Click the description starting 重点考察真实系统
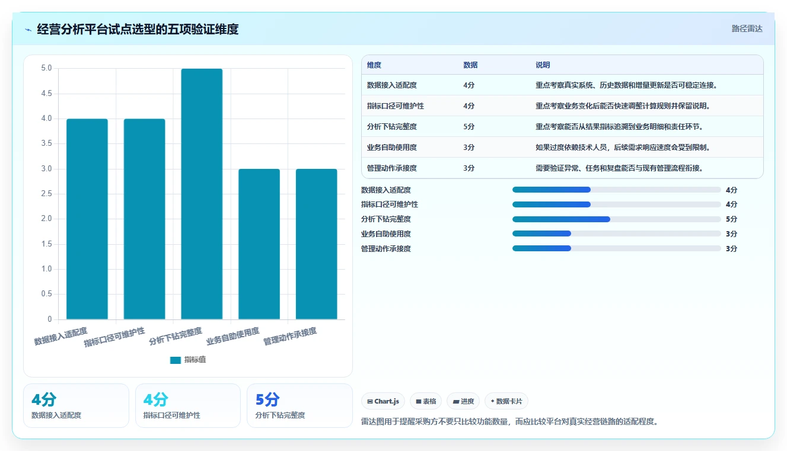Screen dimensions: 787x451 (x=627, y=85)
